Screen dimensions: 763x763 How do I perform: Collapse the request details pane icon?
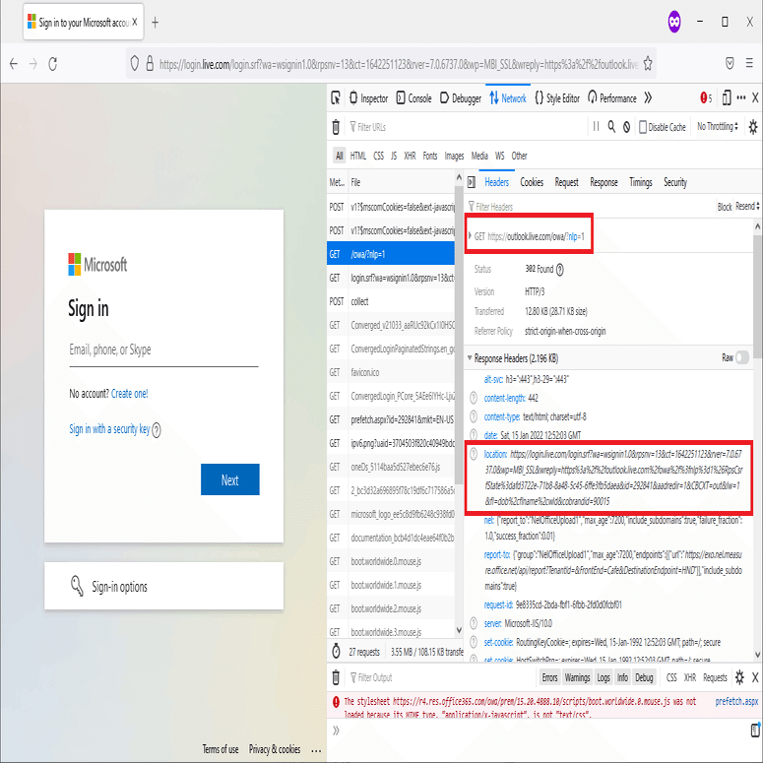point(471,182)
